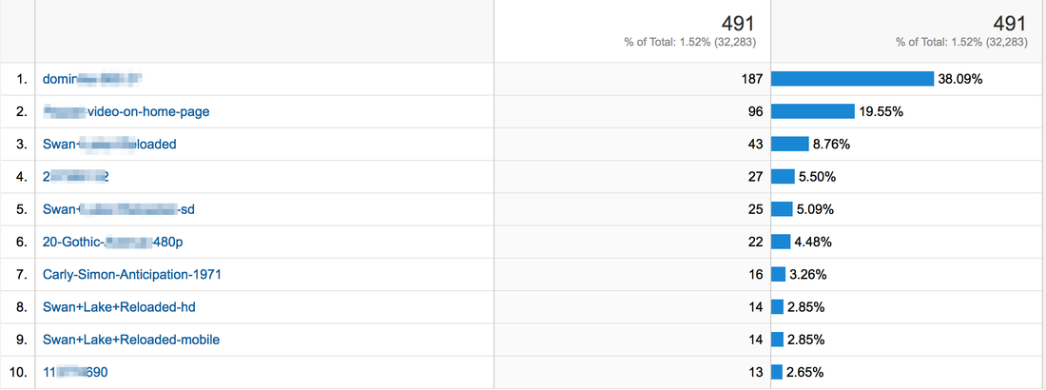Image resolution: width=1046 pixels, height=390 pixels.
Task: Click the 3.26% percentage label
Action: [808, 275]
